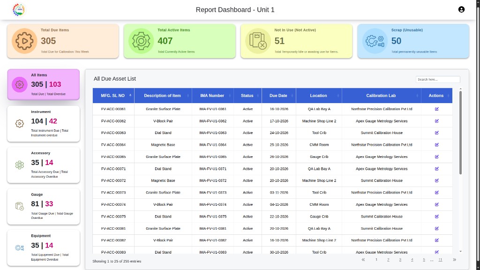Sort table by Location column
The width and height of the screenshot is (480, 270).
point(319,96)
